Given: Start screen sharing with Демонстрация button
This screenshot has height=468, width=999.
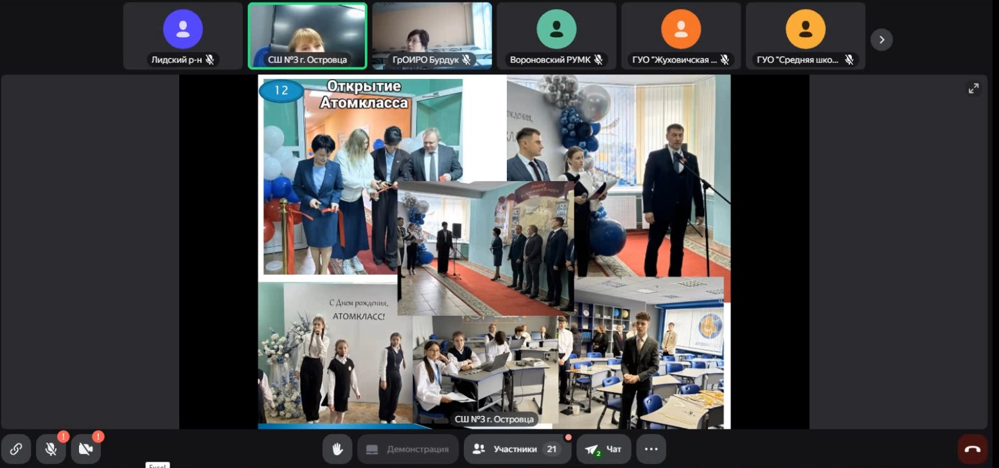Looking at the screenshot, I should 408,449.
